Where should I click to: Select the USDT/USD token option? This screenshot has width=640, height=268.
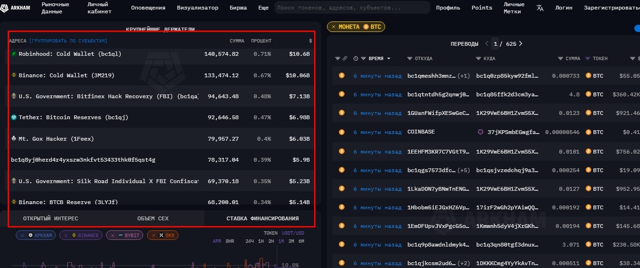[293, 233]
